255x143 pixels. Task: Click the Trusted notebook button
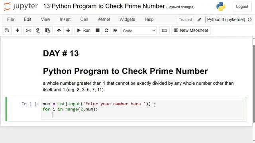click(185, 19)
